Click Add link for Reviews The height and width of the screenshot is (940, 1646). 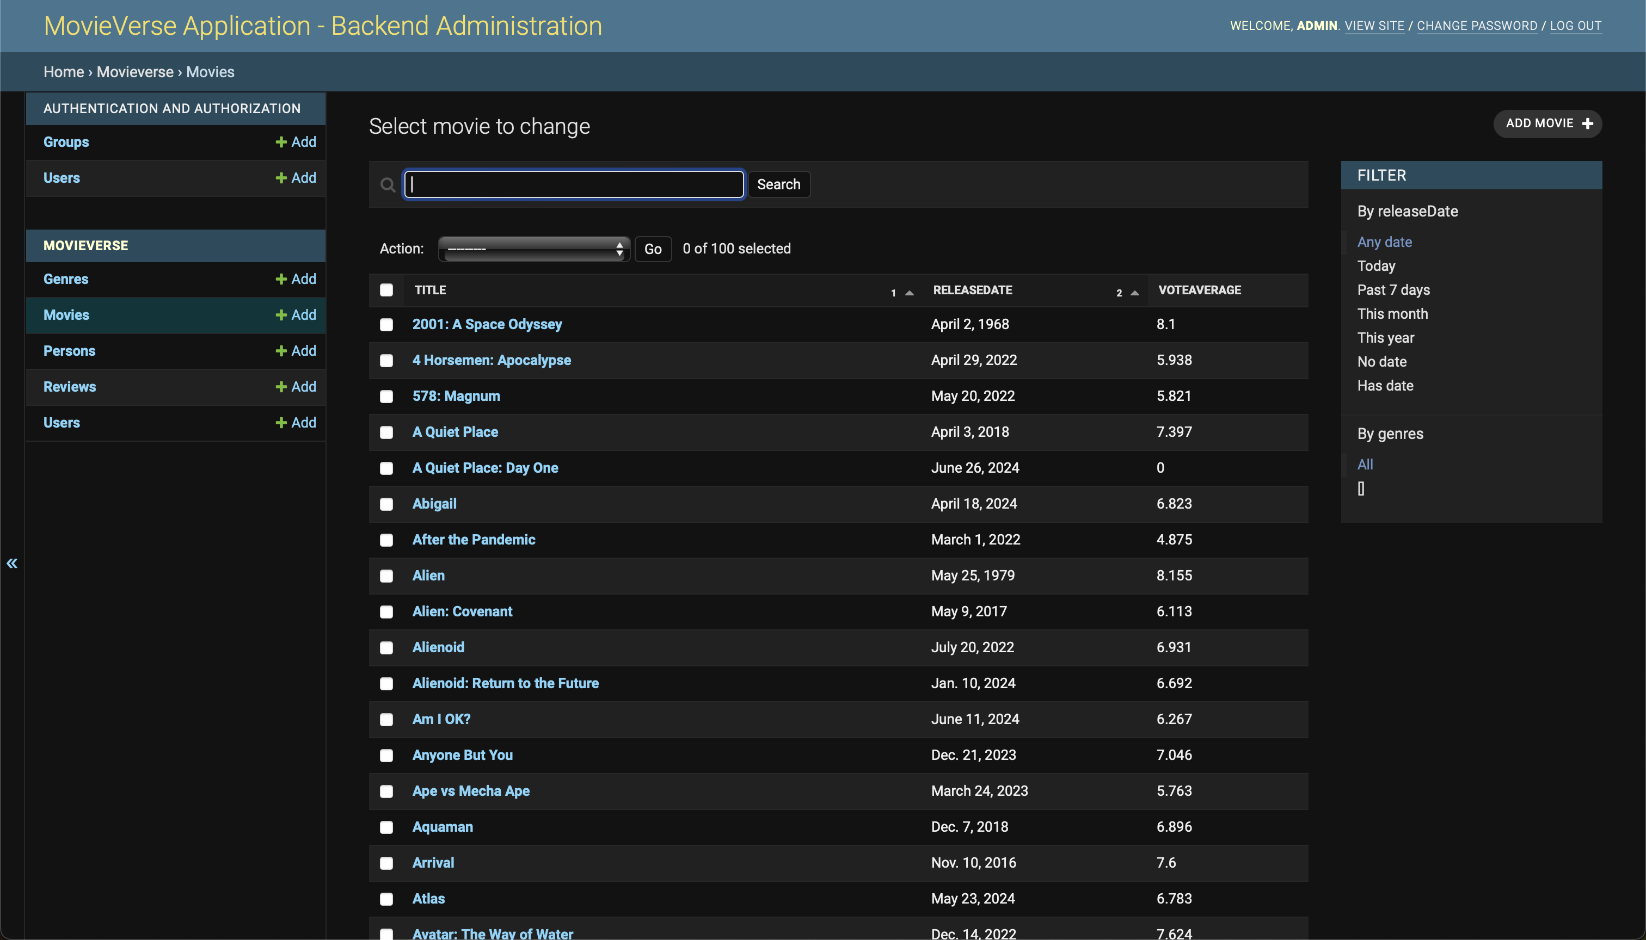[x=296, y=387]
